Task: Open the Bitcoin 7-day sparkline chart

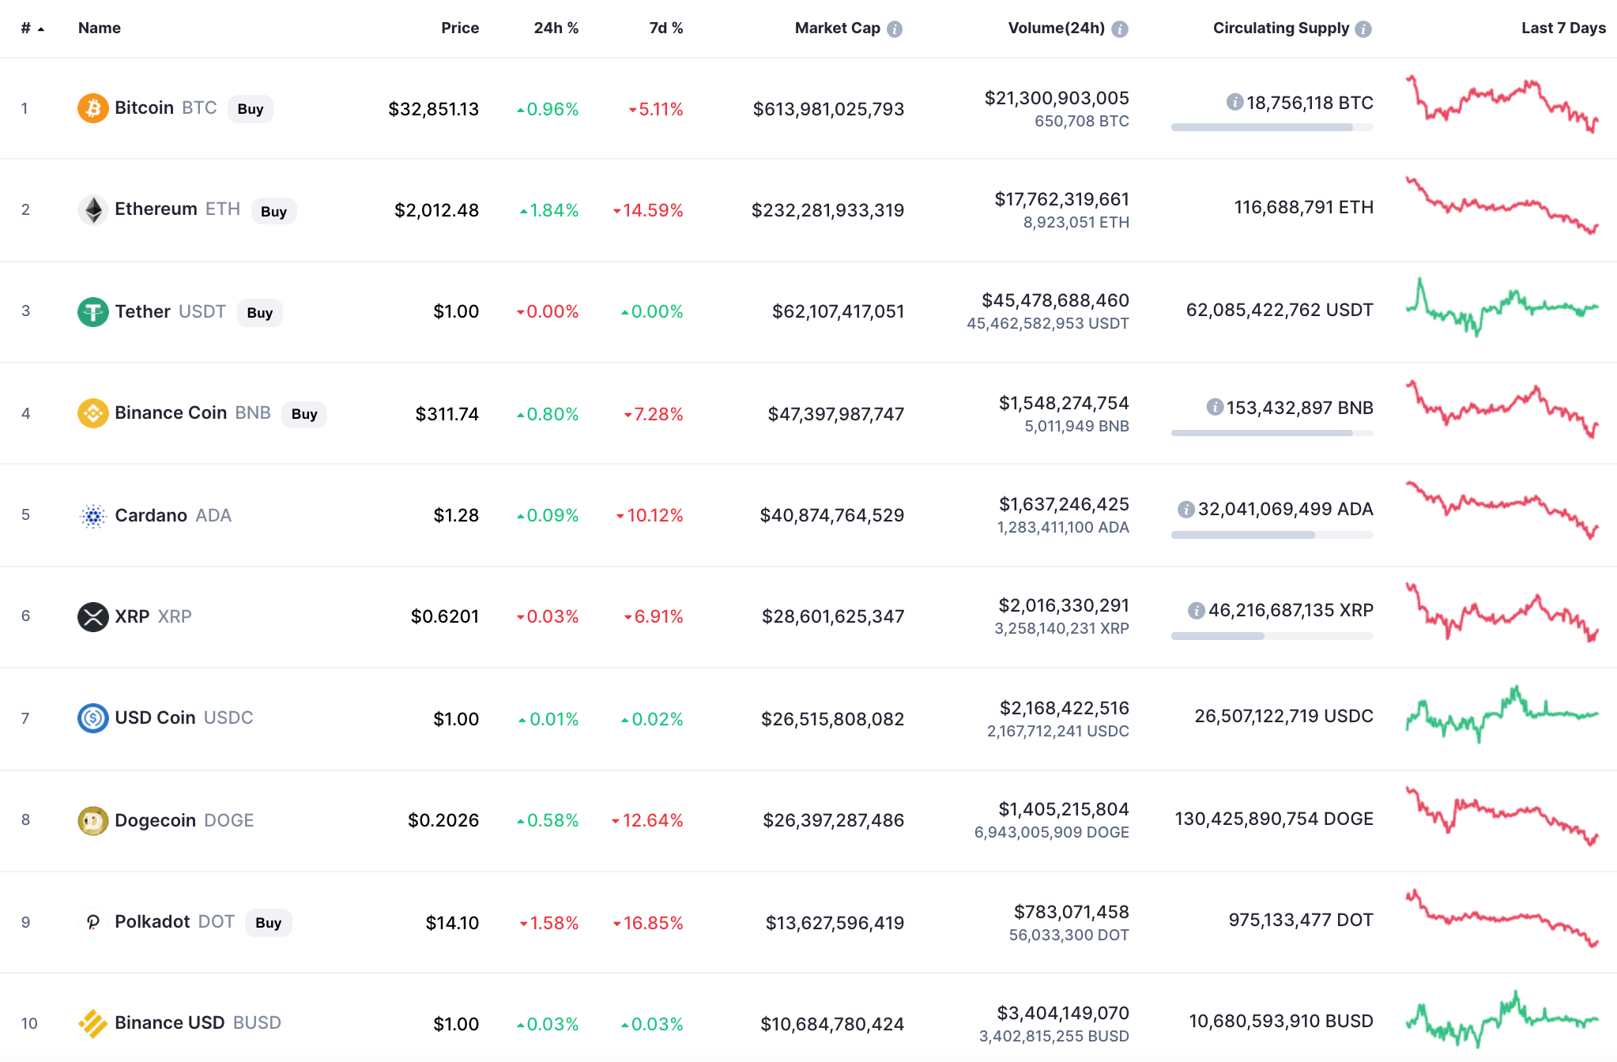Action: [1502, 104]
